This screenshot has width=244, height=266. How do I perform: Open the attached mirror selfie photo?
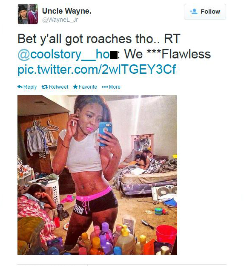coord(97,175)
